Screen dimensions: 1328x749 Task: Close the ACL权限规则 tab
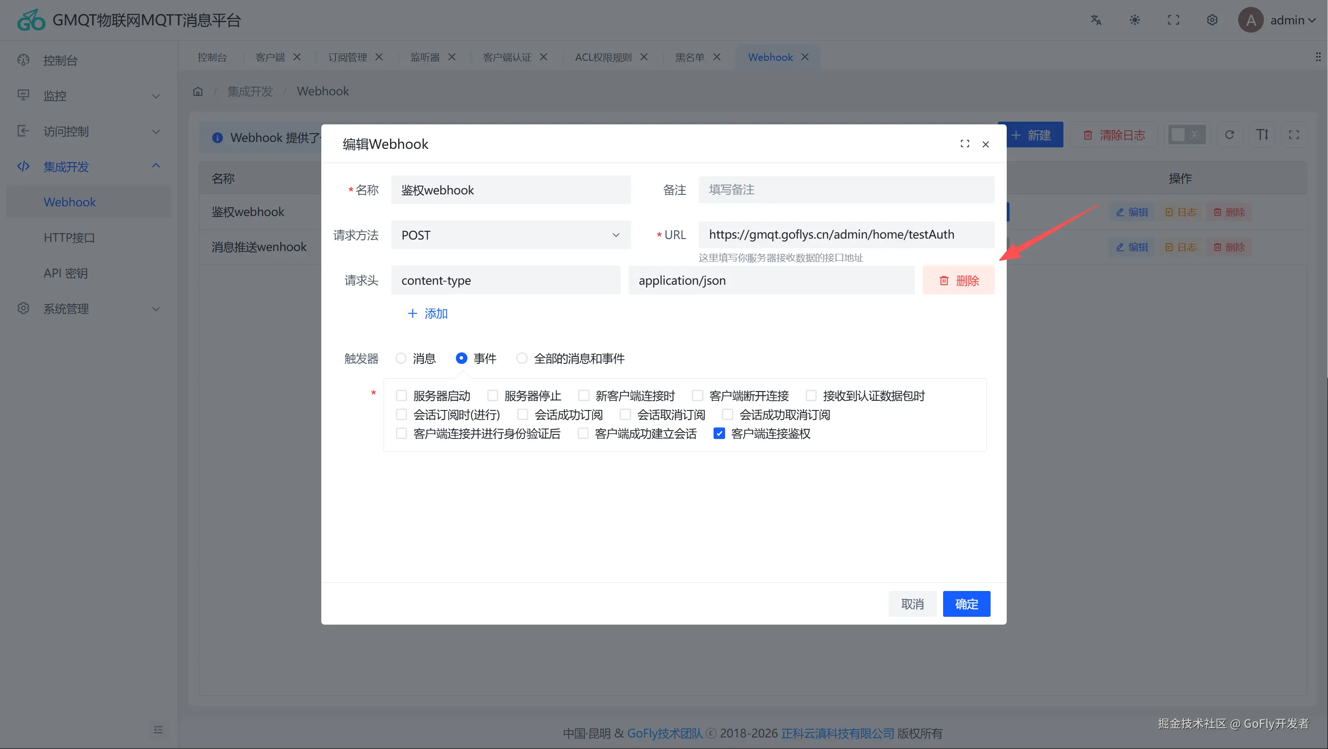pyautogui.click(x=644, y=57)
